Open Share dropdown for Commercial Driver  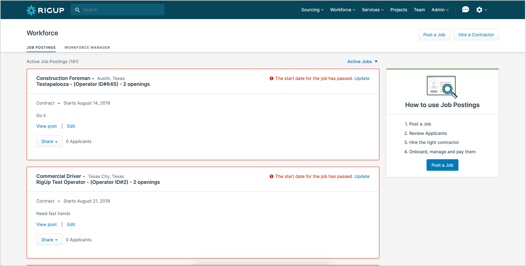(49, 240)
